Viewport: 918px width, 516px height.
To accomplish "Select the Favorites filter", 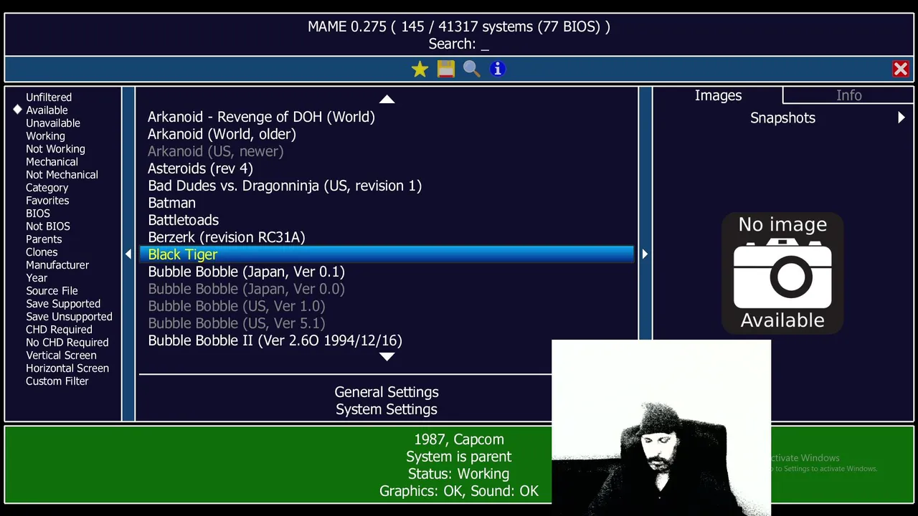I will coord(47,201).
